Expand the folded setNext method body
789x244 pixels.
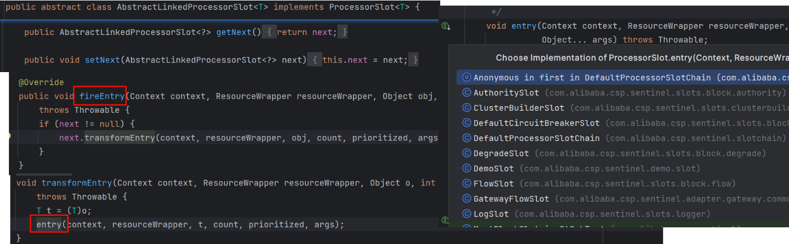pos(315,60)
